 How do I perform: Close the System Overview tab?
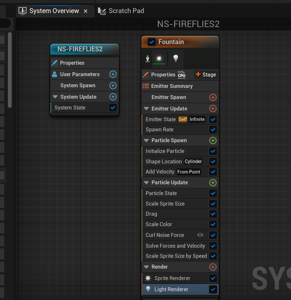[x=86, y=11]
